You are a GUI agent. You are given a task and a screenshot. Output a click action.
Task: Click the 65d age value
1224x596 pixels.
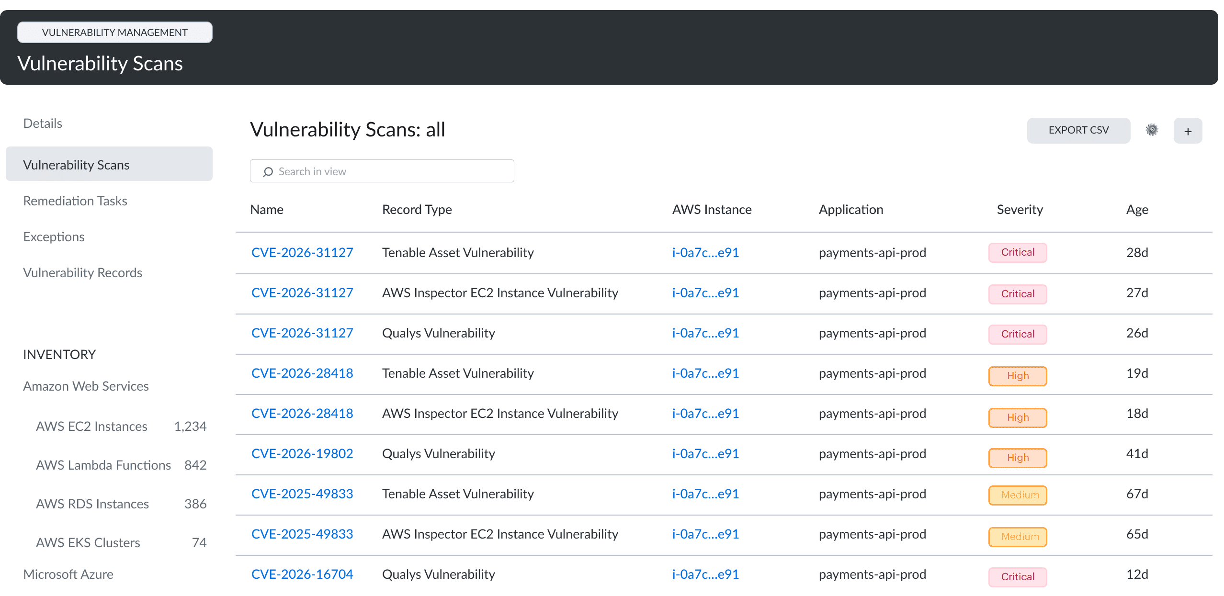(1137, 534)
